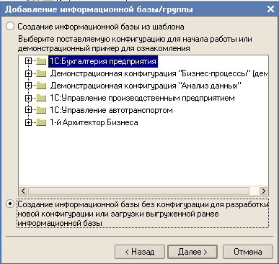
Task: Click the folder icon of Управление автотранспортом
Action: tap(41, 110)
